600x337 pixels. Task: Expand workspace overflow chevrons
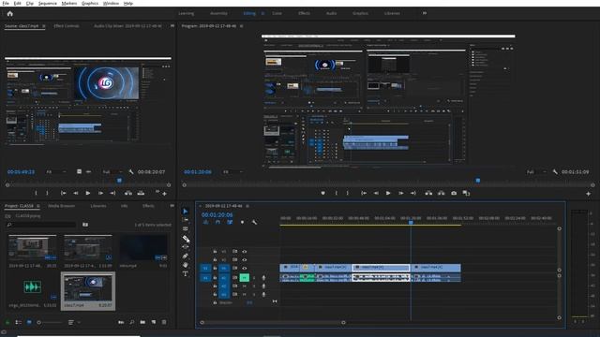tap(425, 13)
